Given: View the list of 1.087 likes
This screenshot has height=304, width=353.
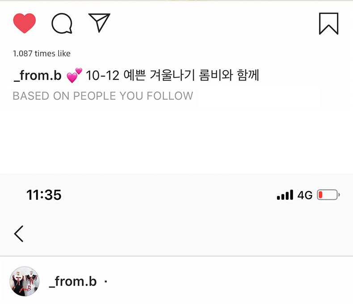Looking at the screenshot, I should (42, 54).
